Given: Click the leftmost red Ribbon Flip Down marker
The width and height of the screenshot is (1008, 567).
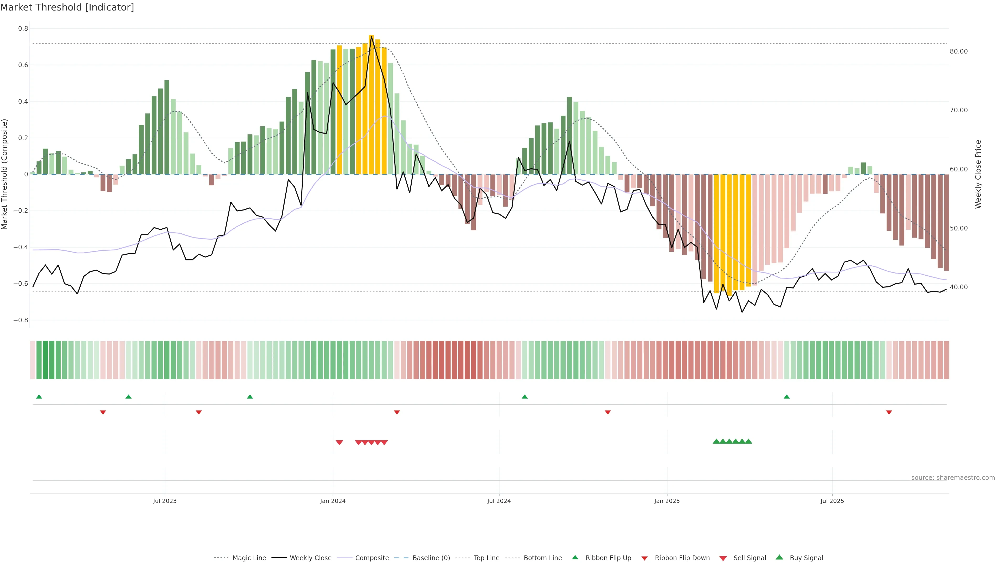Looking at the screenshot, I should click(x=103, y=412).
